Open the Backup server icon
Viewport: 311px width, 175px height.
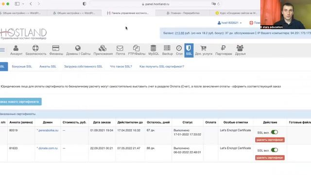point(167,48)
